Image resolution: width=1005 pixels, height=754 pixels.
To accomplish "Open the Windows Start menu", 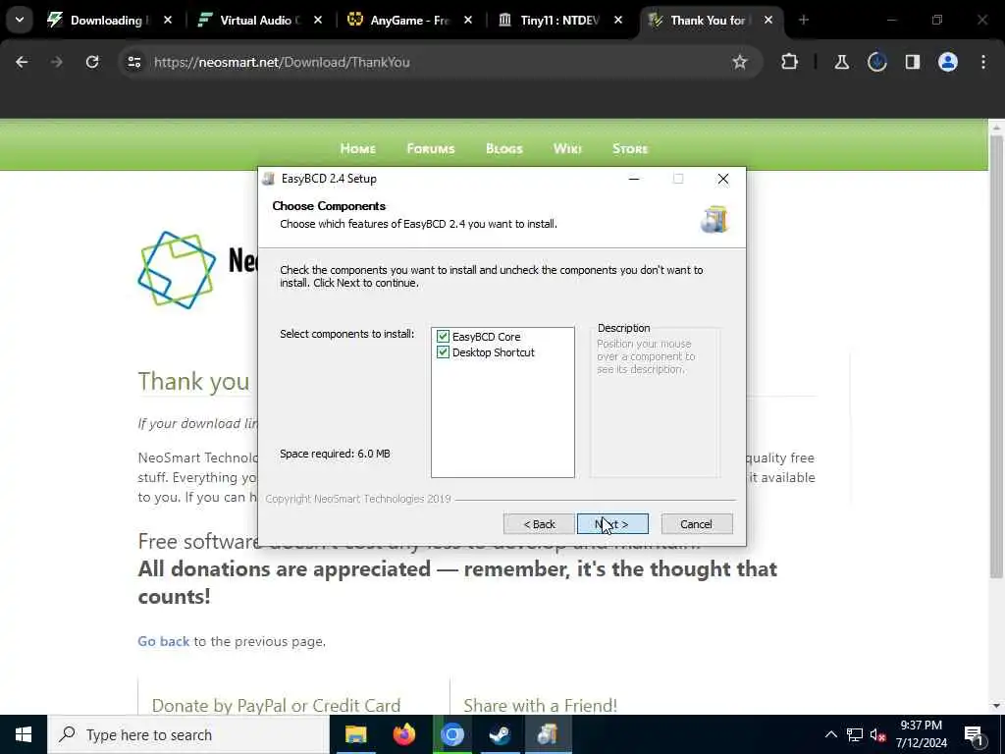I will tap(24, 734).
